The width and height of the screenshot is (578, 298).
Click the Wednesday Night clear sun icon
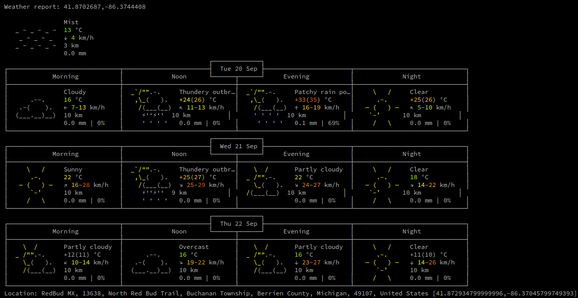[382, 185]
